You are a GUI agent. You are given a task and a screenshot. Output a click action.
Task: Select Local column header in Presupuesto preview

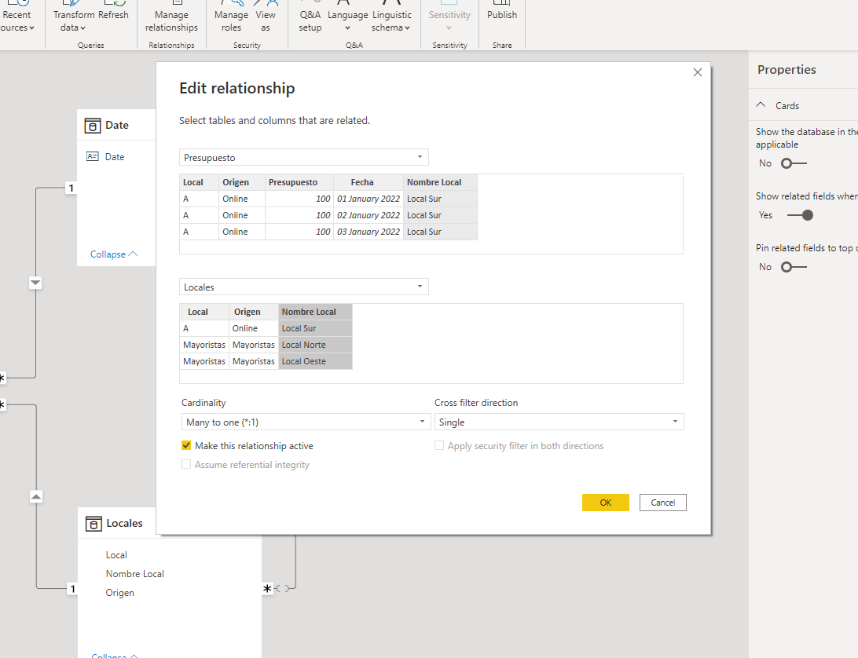[x=200, y=182]
